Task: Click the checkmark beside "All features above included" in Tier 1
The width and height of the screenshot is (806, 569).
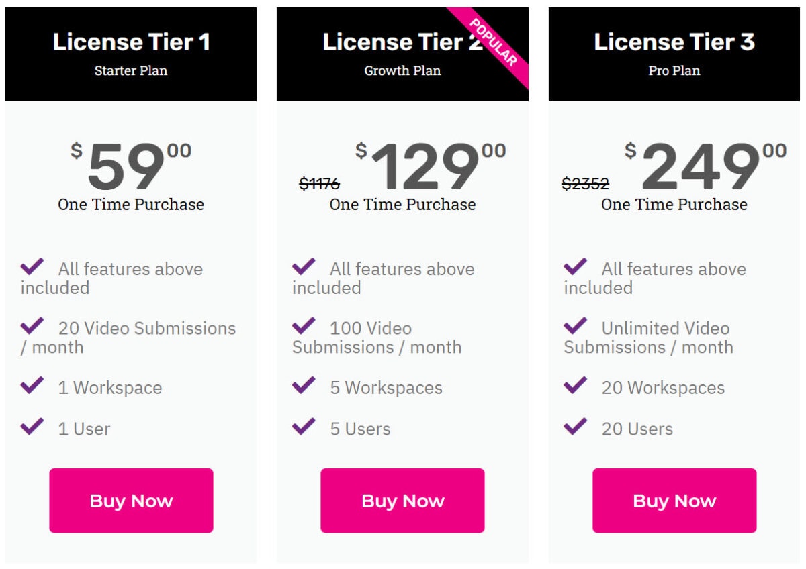Action: coord(31,267)
